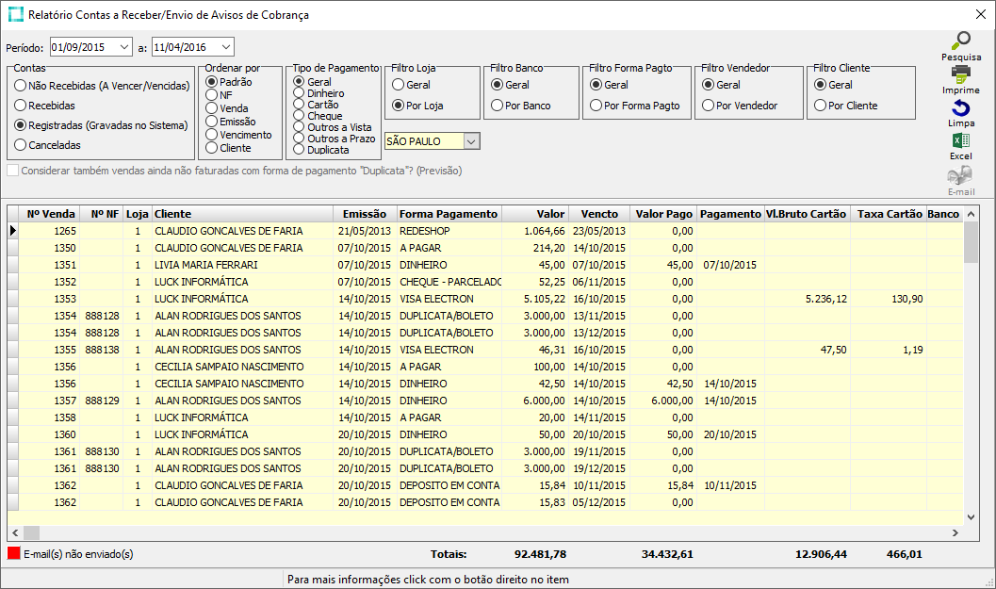Click the E-mail envelope icon
This screenshot has width=996, height=589.
960,175
